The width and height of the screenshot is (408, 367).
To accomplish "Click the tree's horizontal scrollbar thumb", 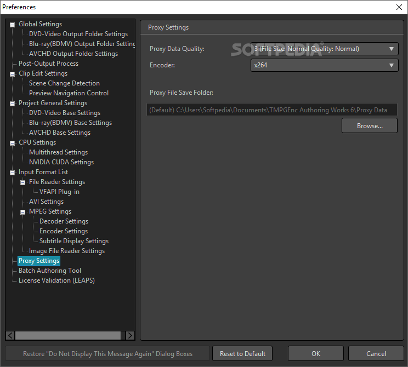I will tap(68, 336).
